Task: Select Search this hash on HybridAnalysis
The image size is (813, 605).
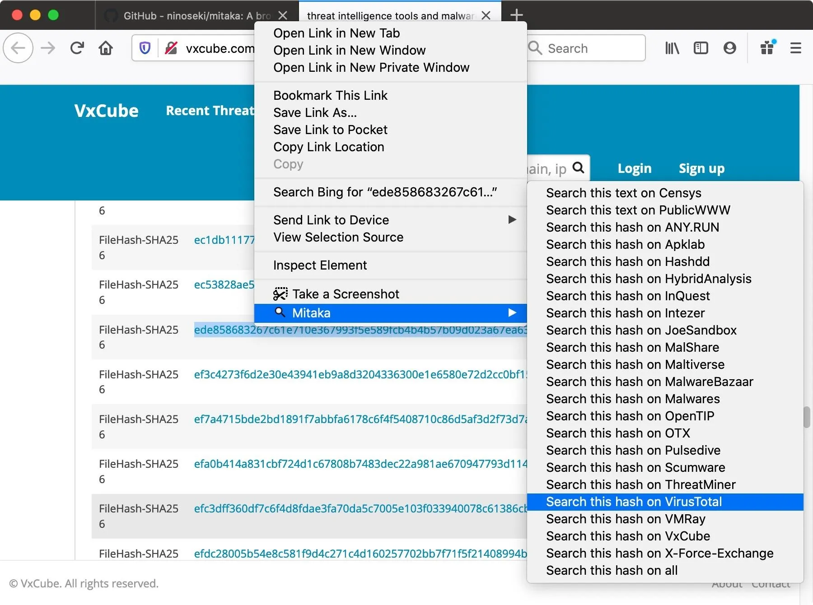Action: click(649, 279)
